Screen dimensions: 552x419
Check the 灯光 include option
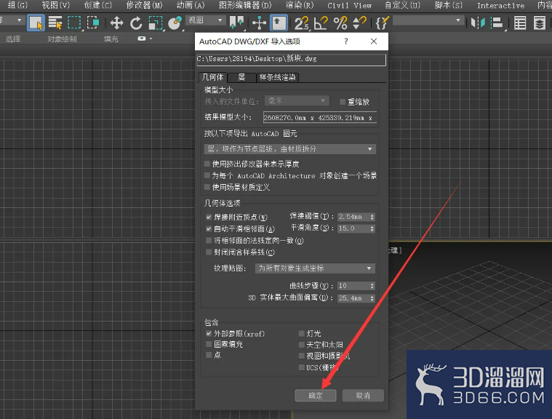[302, 333]
